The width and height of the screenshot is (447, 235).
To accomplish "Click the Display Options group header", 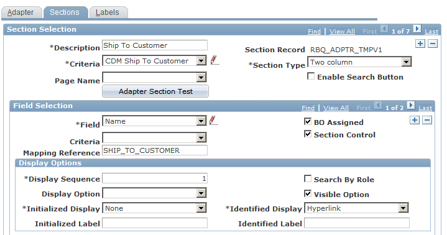I will point(223,163).
